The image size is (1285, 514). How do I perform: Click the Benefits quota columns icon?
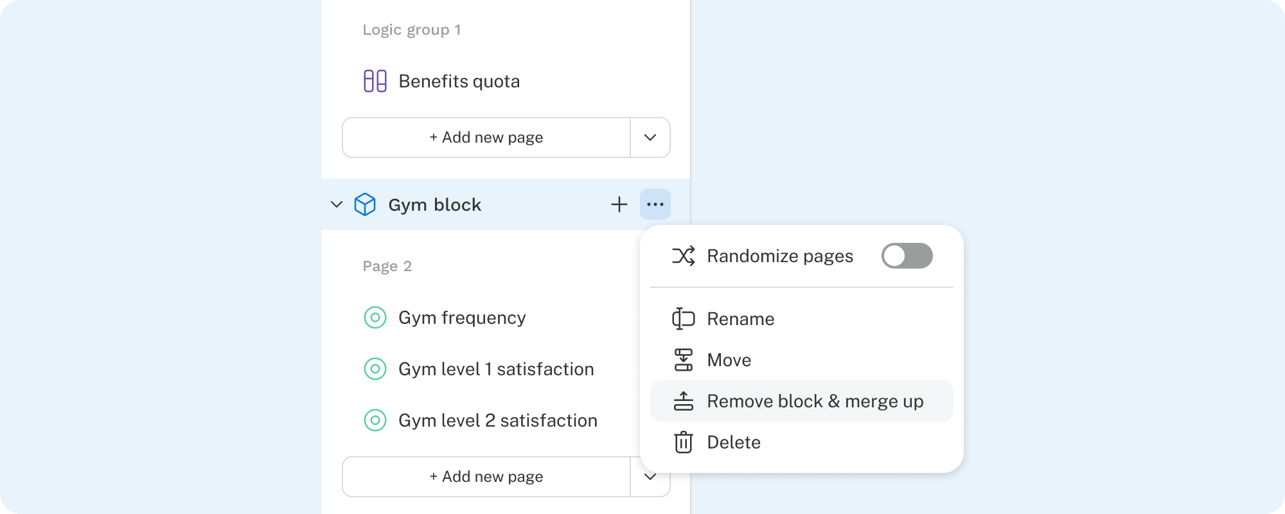click(x=375, y=82)
